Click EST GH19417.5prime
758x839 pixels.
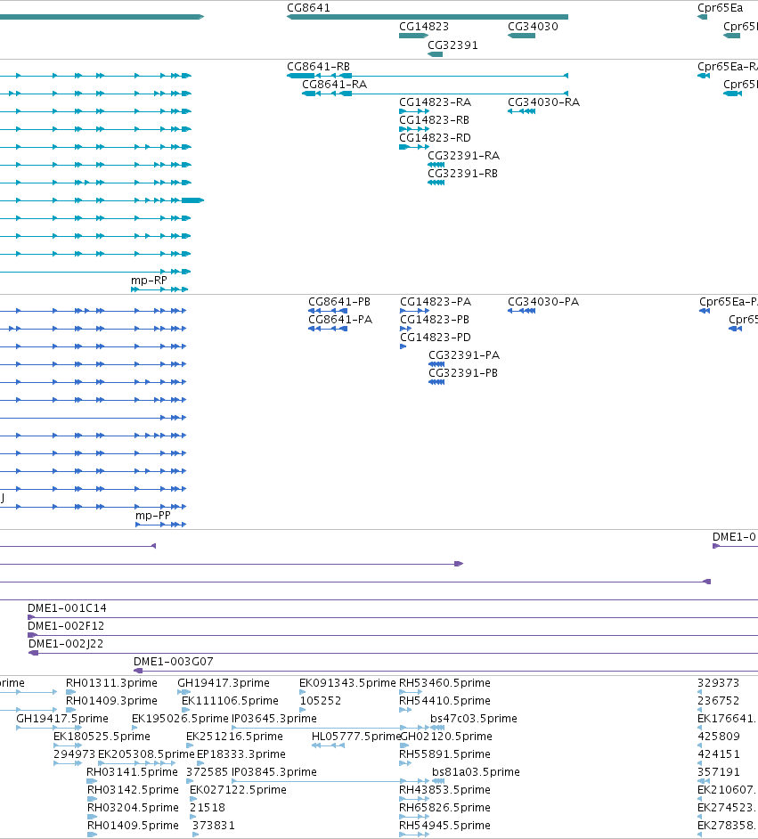point(62,719)
